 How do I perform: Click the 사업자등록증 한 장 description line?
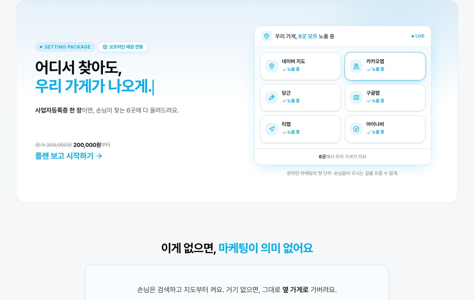click(x=107, y=110)
